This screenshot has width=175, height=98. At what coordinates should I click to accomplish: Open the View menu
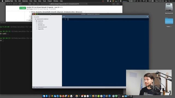[35, 1]
